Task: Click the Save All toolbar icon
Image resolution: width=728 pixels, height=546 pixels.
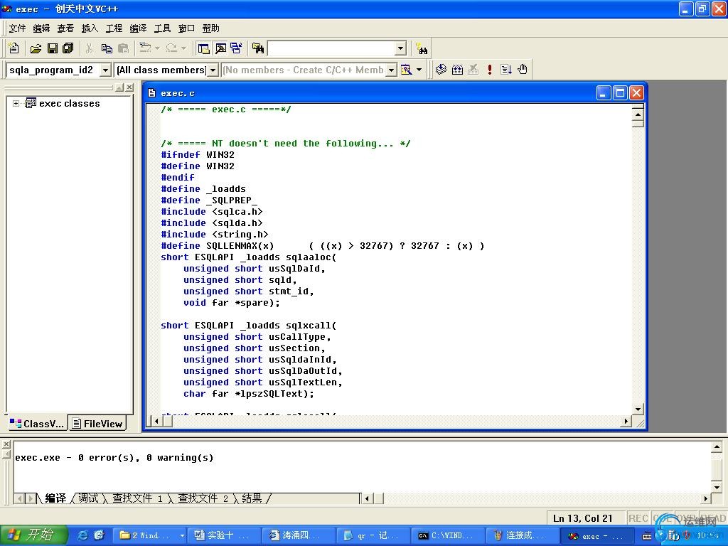Action: point(68,48)
